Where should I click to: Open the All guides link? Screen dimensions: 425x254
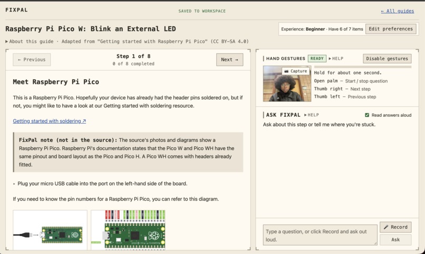[x=398, y=11]
